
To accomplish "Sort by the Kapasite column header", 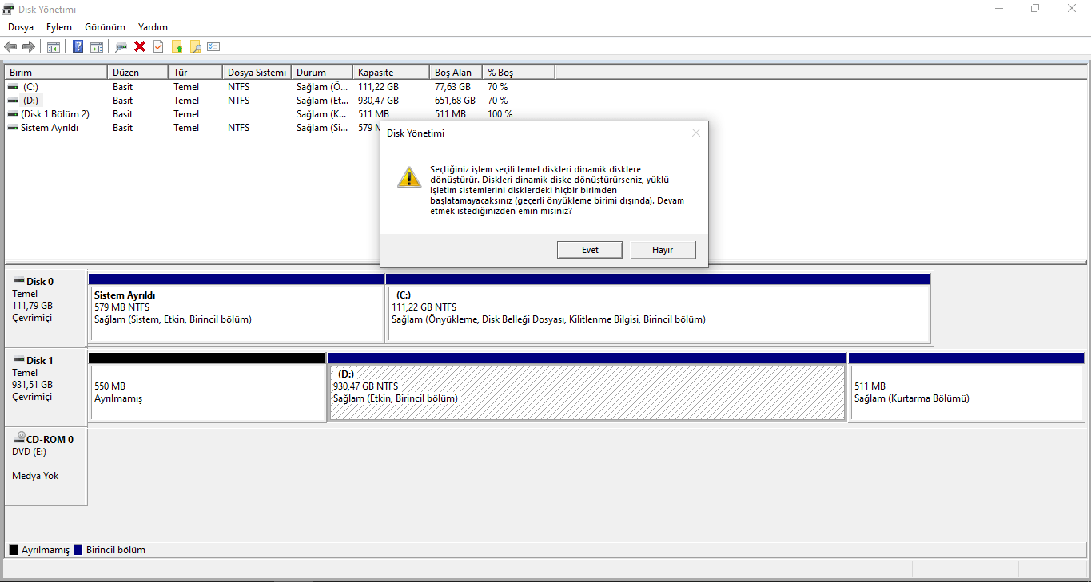I will 391,72.
